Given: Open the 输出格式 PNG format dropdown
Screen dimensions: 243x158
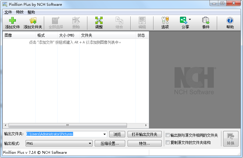Looking at the screenshot, I should [90, 143].
